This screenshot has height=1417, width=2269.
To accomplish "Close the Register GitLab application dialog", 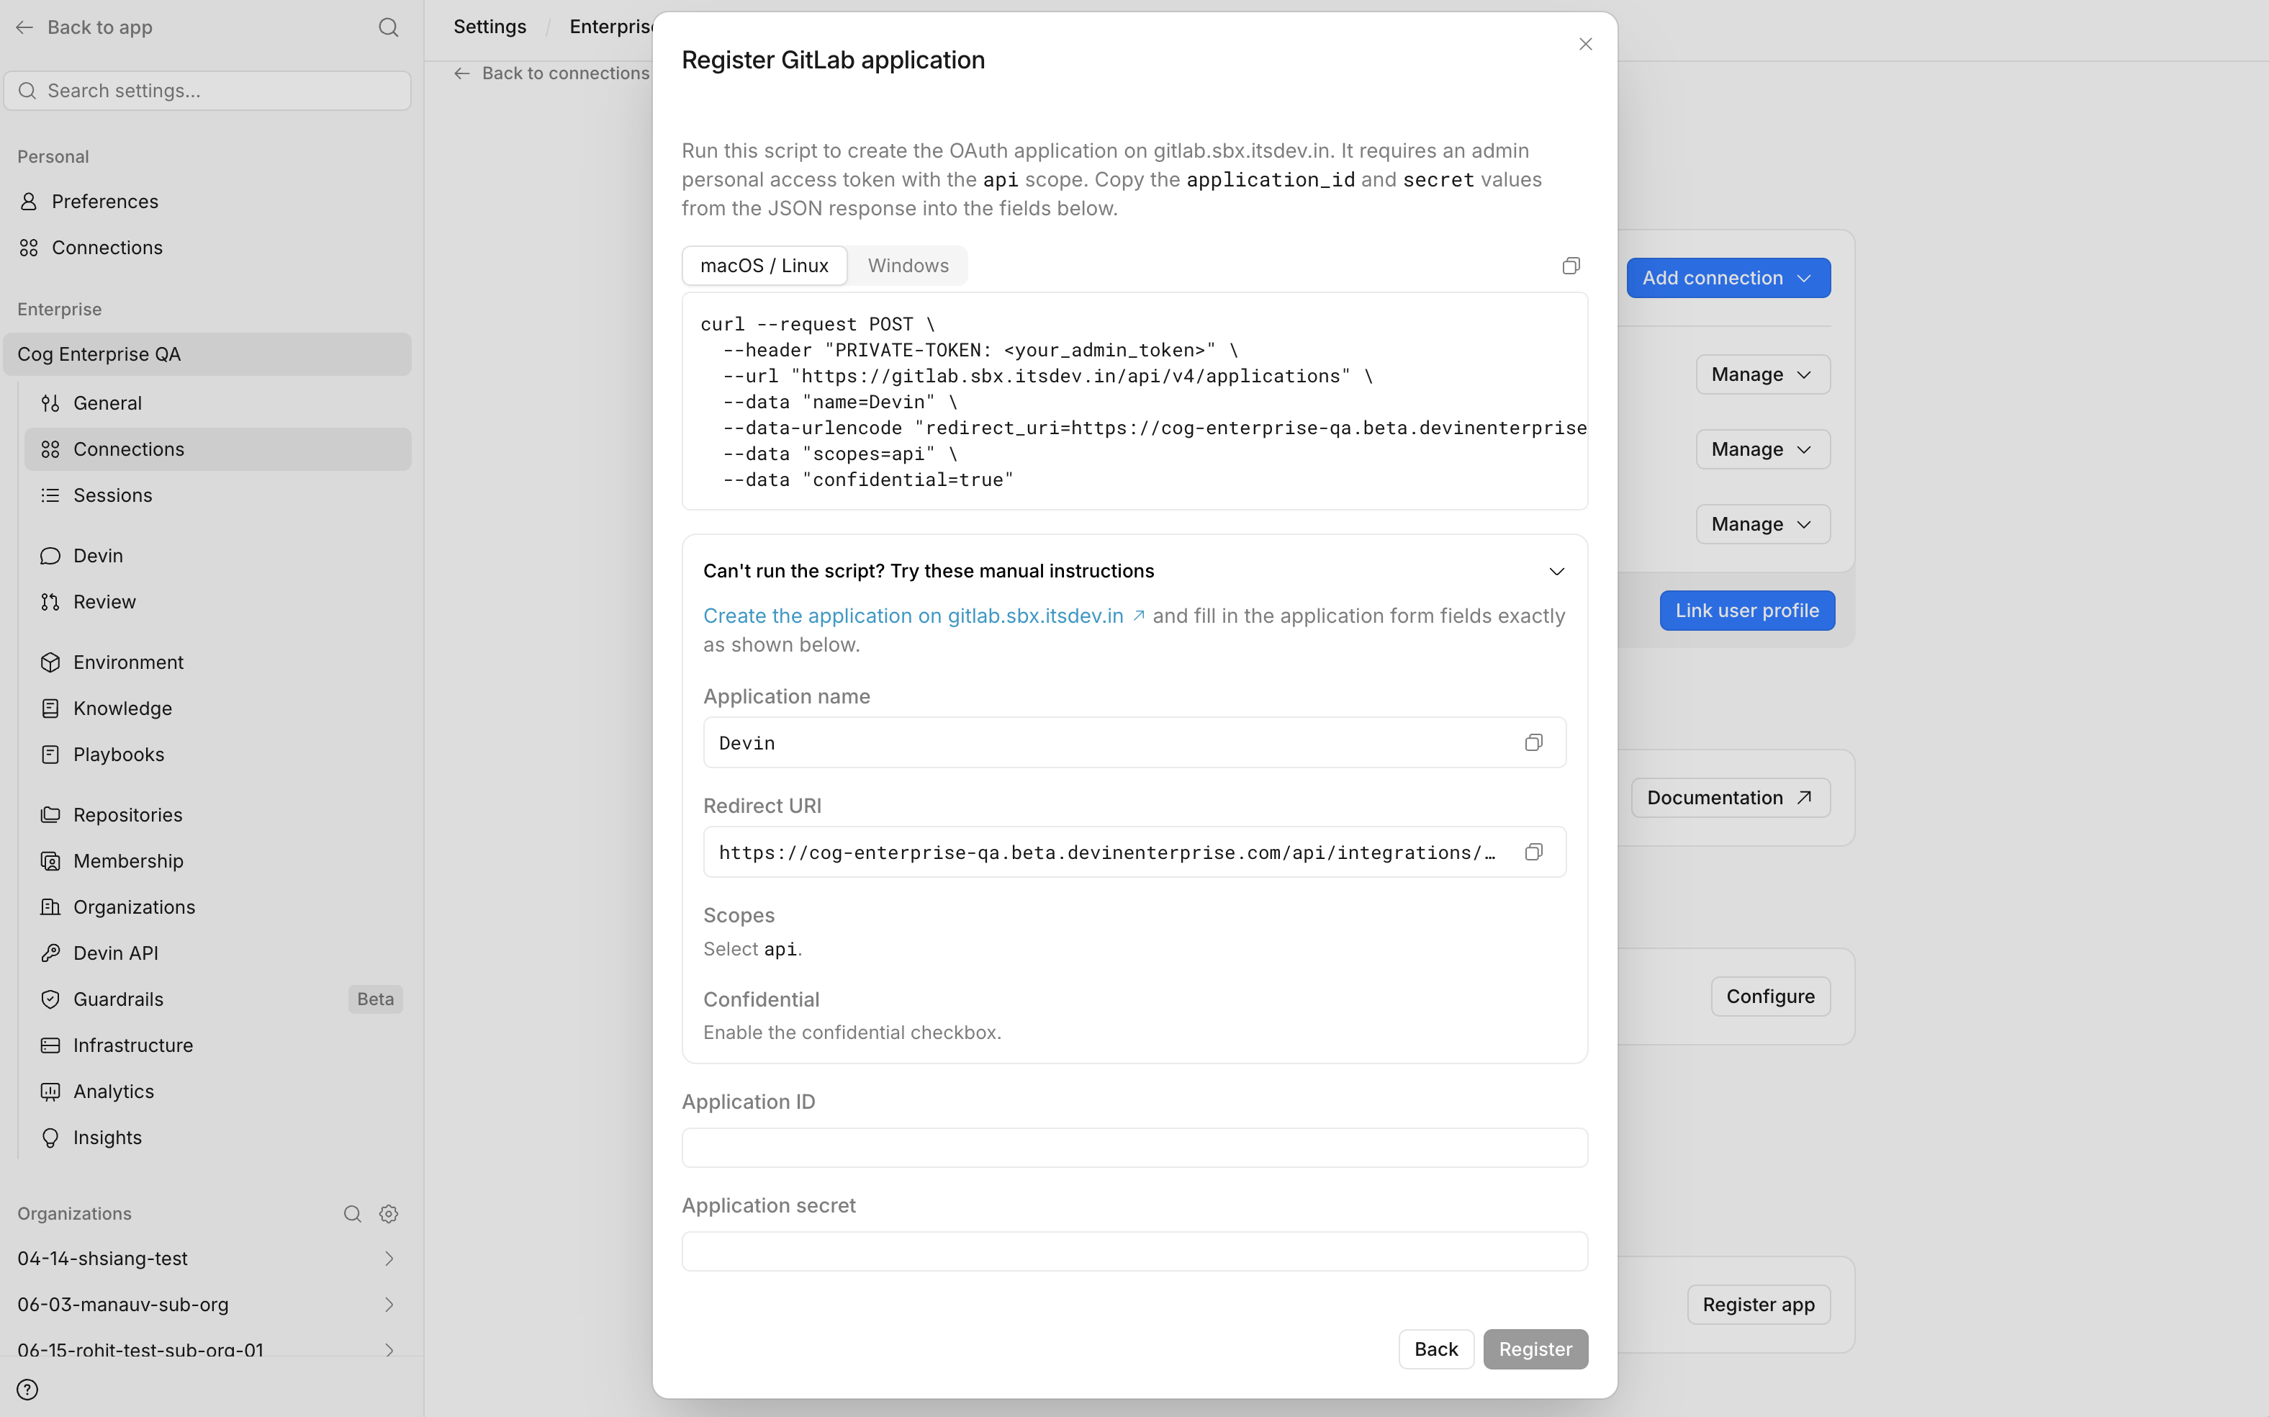I will coord(1585,44).
